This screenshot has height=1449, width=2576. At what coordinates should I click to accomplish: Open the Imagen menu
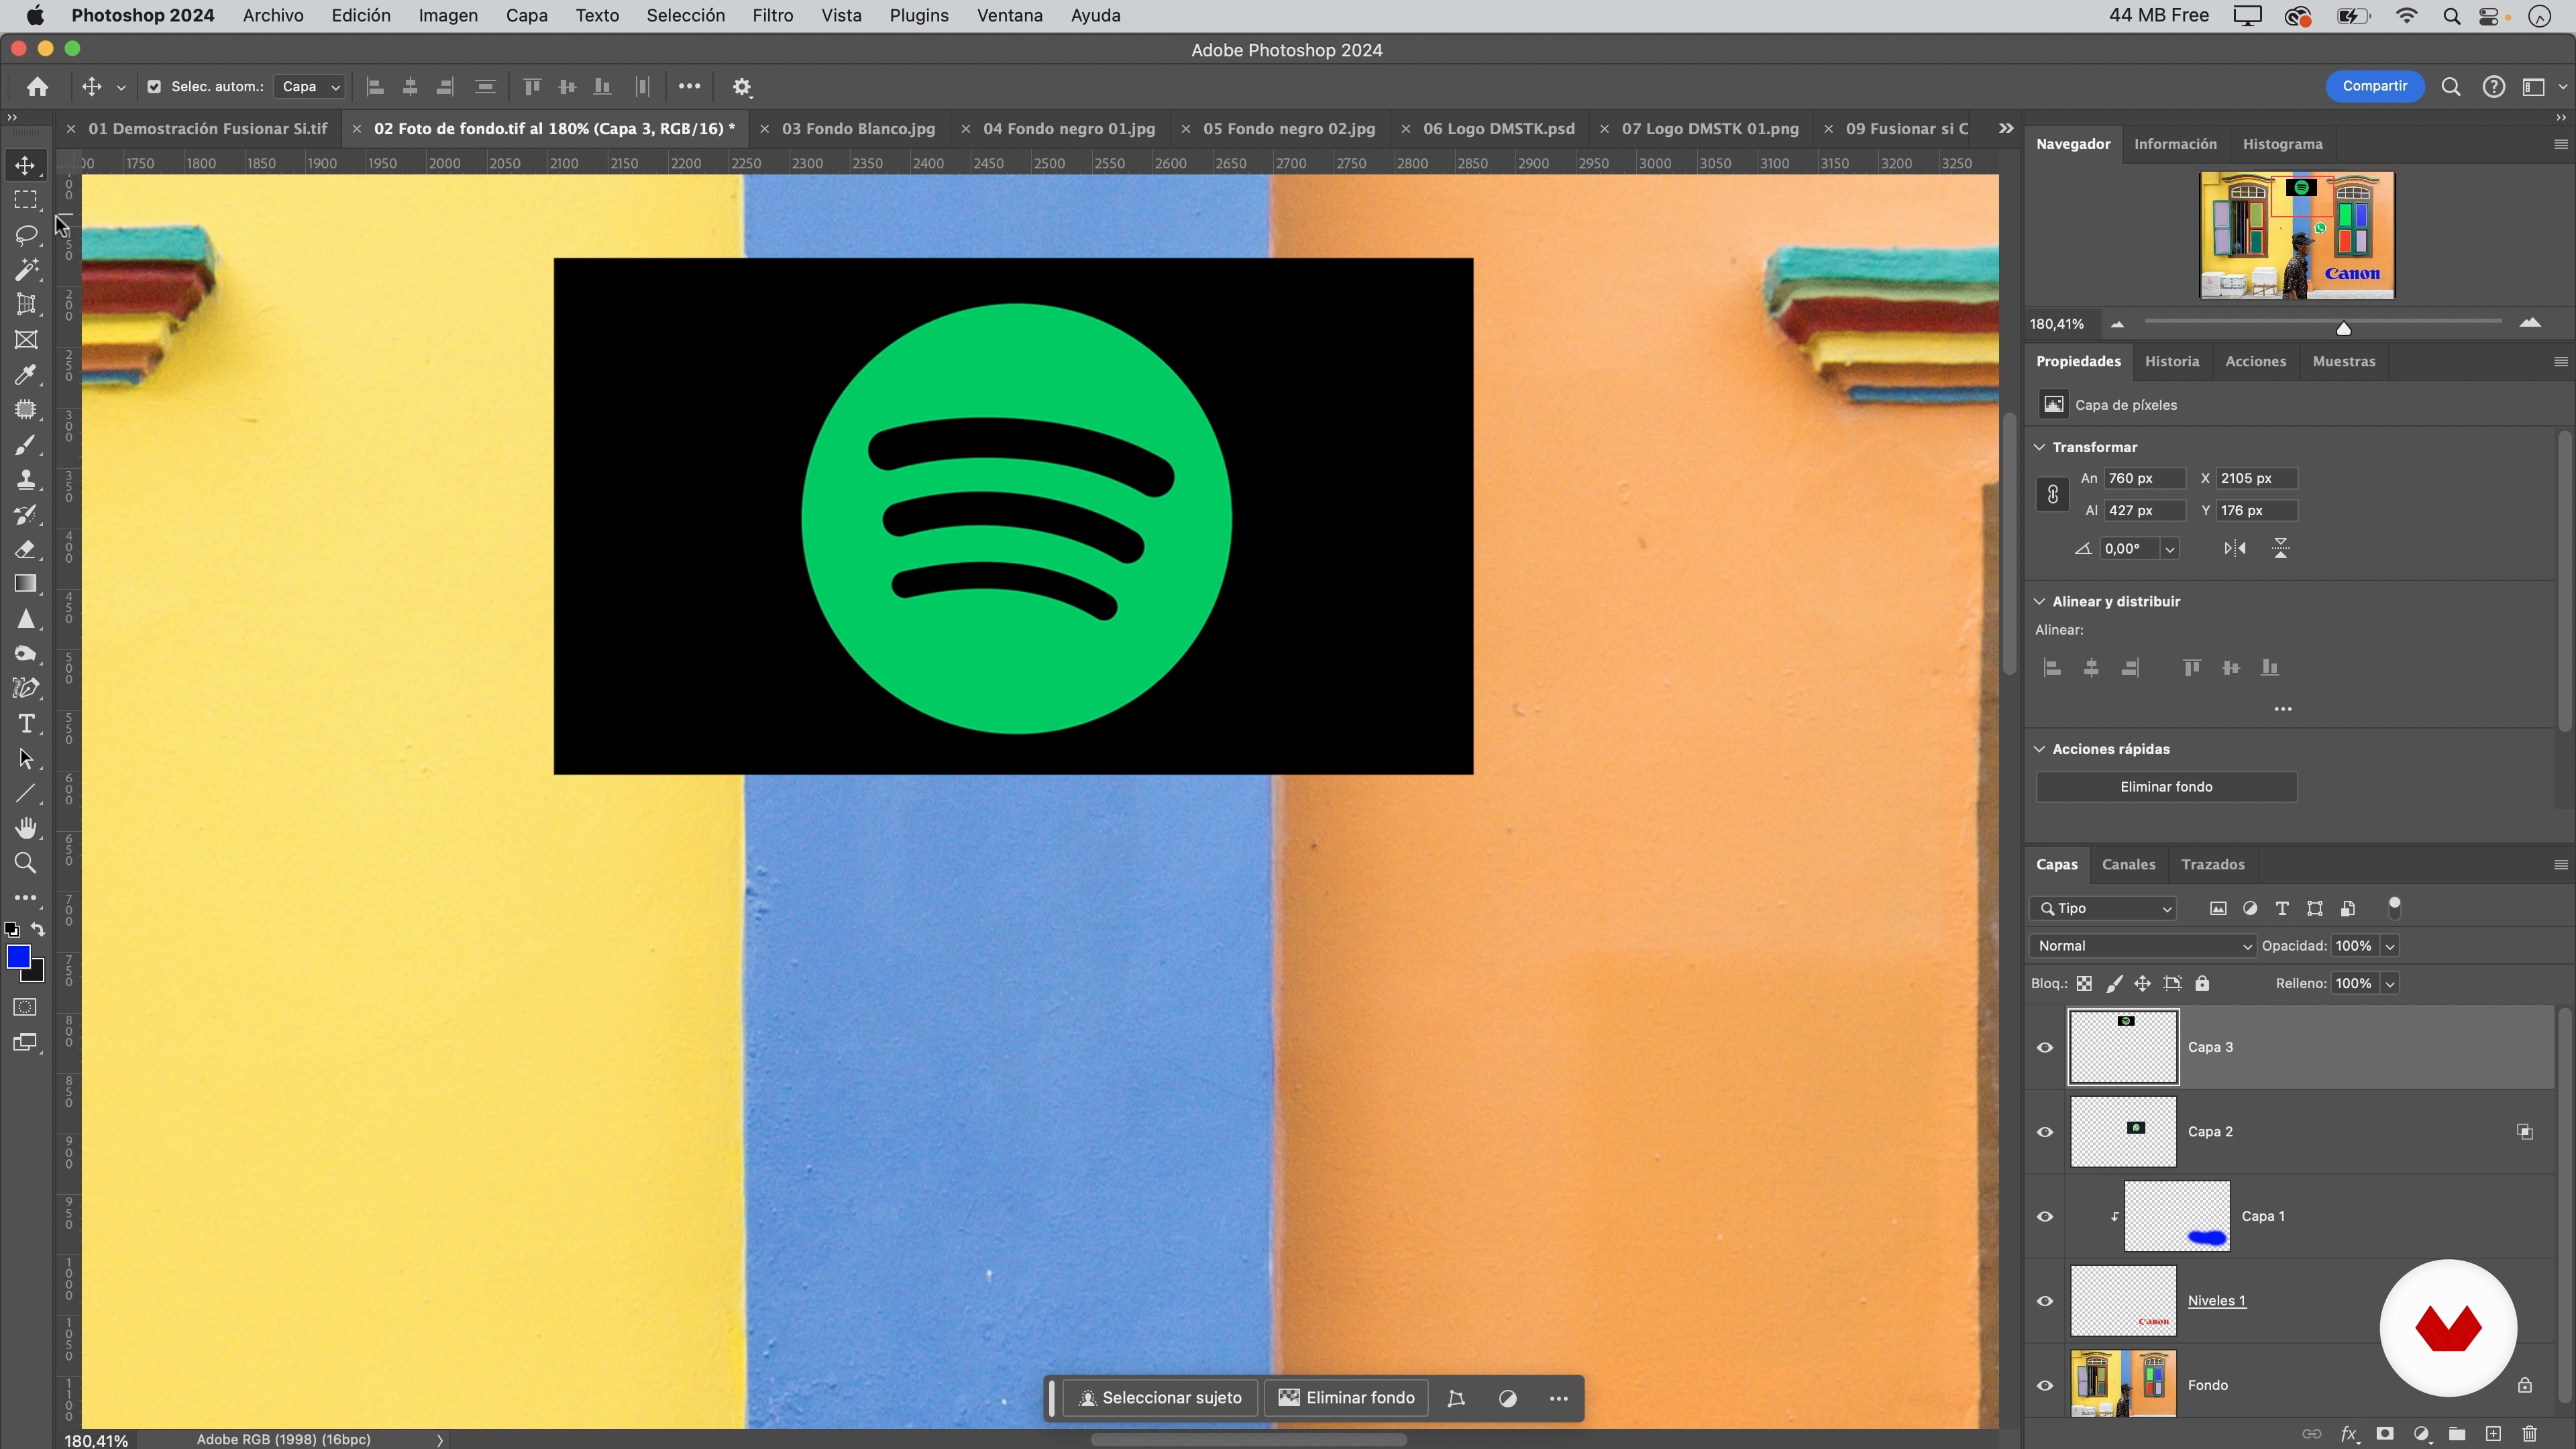click(448, 16)
